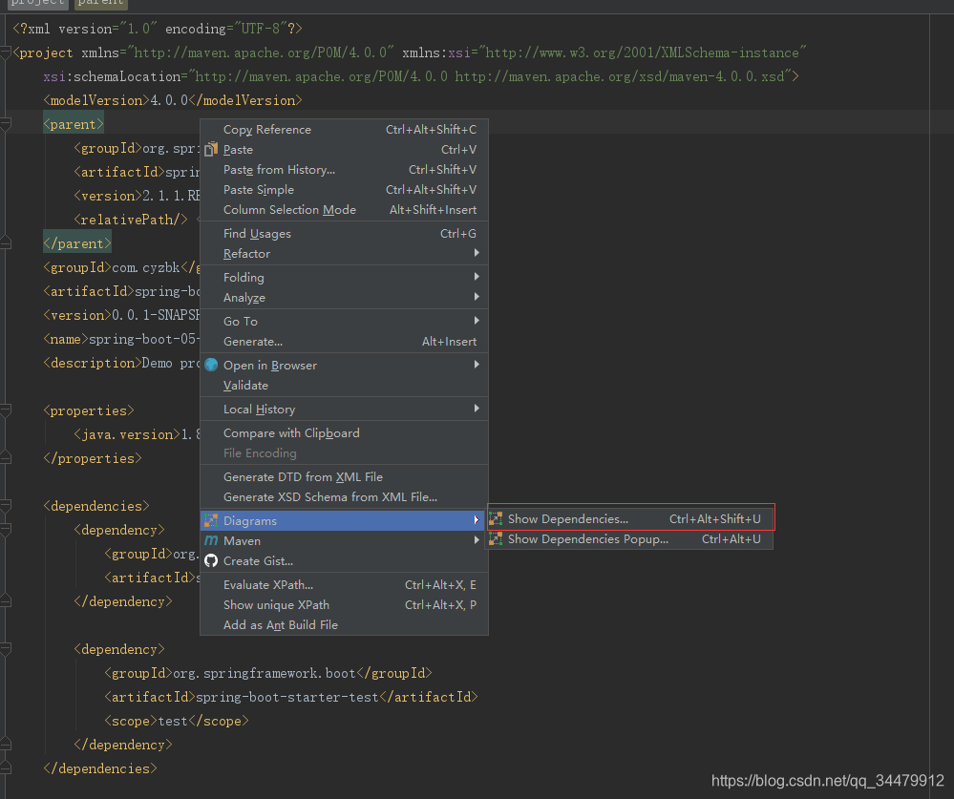Image resolution: width=954 pixels, height=799 pixels.
Task: Click the Show Dependencies diagram icon
Action: tap(496, 518)
